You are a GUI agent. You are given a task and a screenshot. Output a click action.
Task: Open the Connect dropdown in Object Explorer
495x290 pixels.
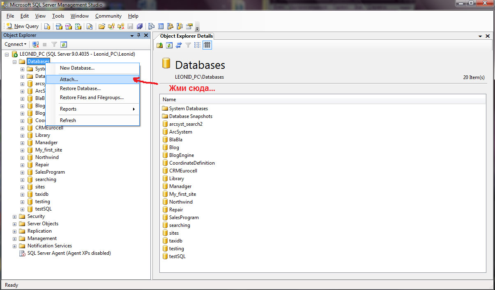coord(15,44)
